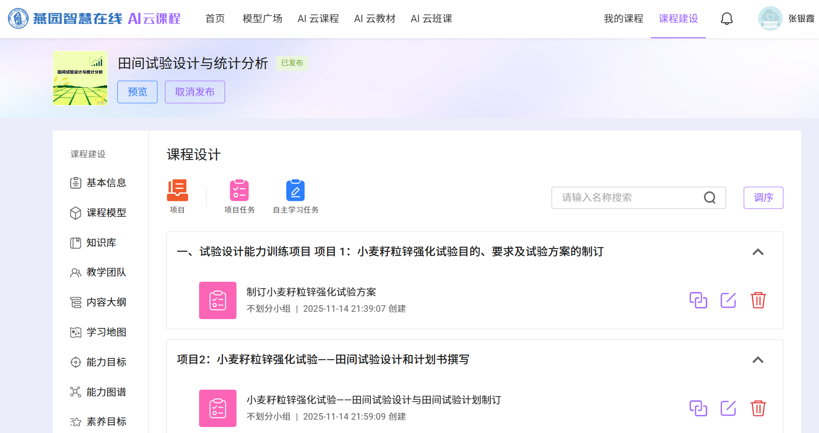The width and height of the screenshot is (819, 433).
Task: Click the notification bell icon
Action: (727, 19)
